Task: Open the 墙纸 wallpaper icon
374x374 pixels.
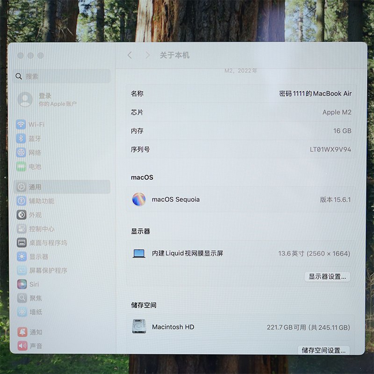Action: coord(22,312)
